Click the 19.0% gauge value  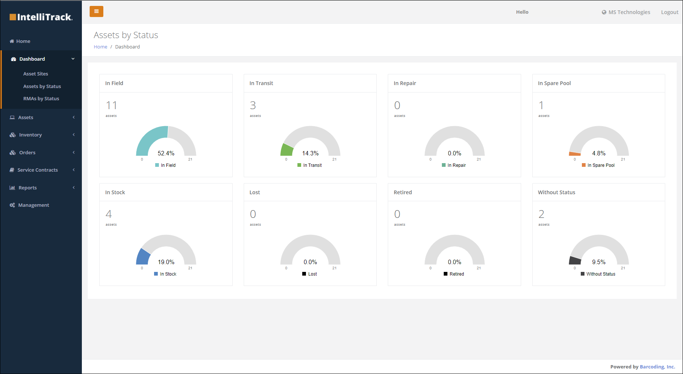[x=166, y=262]
